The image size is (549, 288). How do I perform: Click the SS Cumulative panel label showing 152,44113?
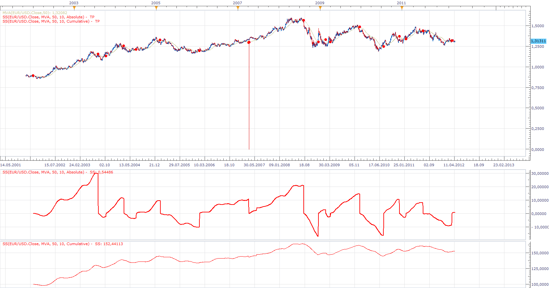point(63,244)
